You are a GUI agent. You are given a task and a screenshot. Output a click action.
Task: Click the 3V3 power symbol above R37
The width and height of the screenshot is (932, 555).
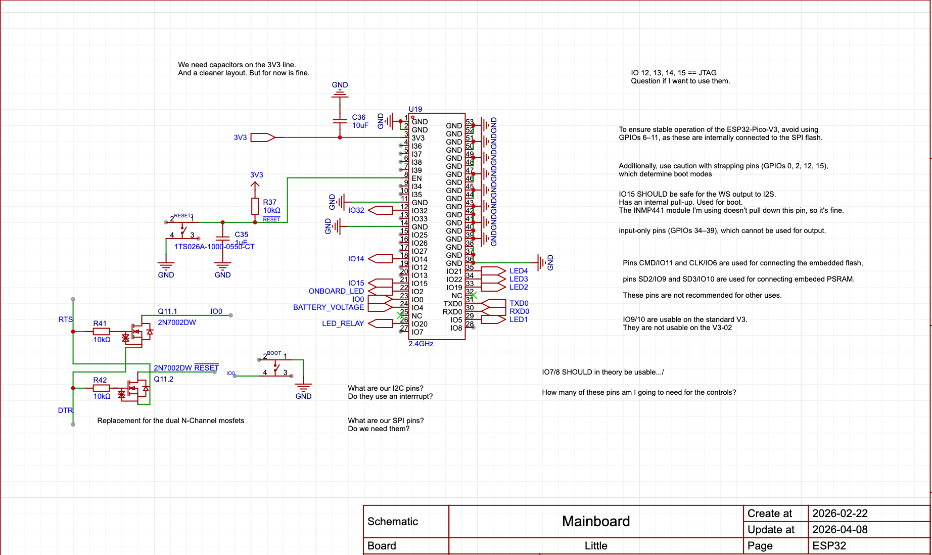pyautogui.click(x=256, y=181)
